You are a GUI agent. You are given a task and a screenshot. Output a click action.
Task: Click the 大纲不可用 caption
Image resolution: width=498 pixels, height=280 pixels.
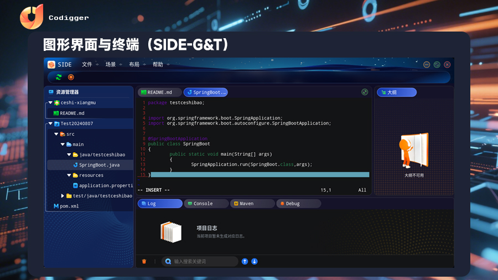414,175
